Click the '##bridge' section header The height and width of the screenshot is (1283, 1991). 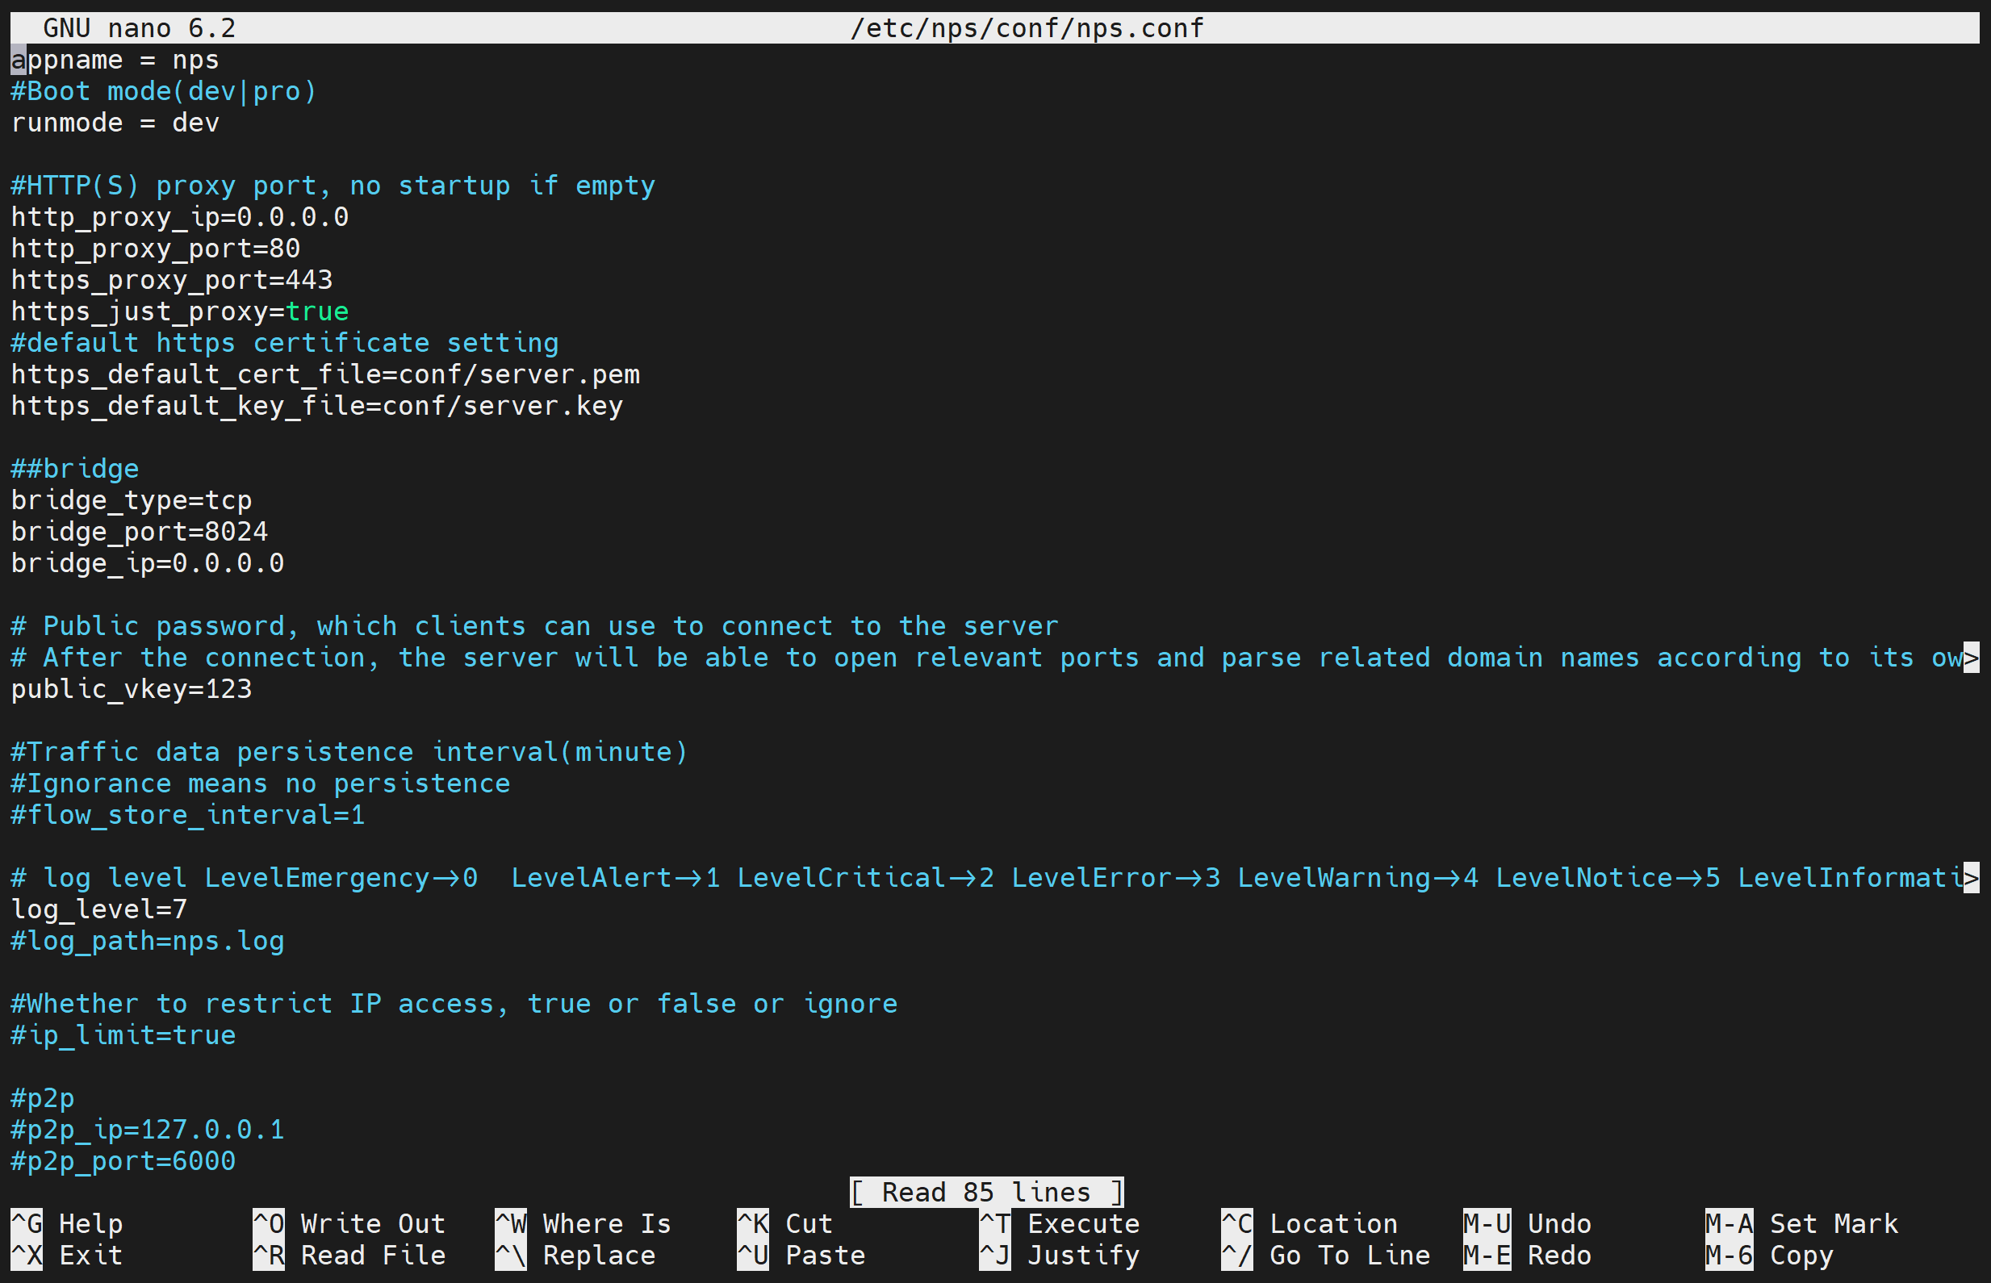pos(75,469)
